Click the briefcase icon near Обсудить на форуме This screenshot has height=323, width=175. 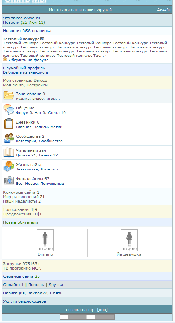point(5,60)
